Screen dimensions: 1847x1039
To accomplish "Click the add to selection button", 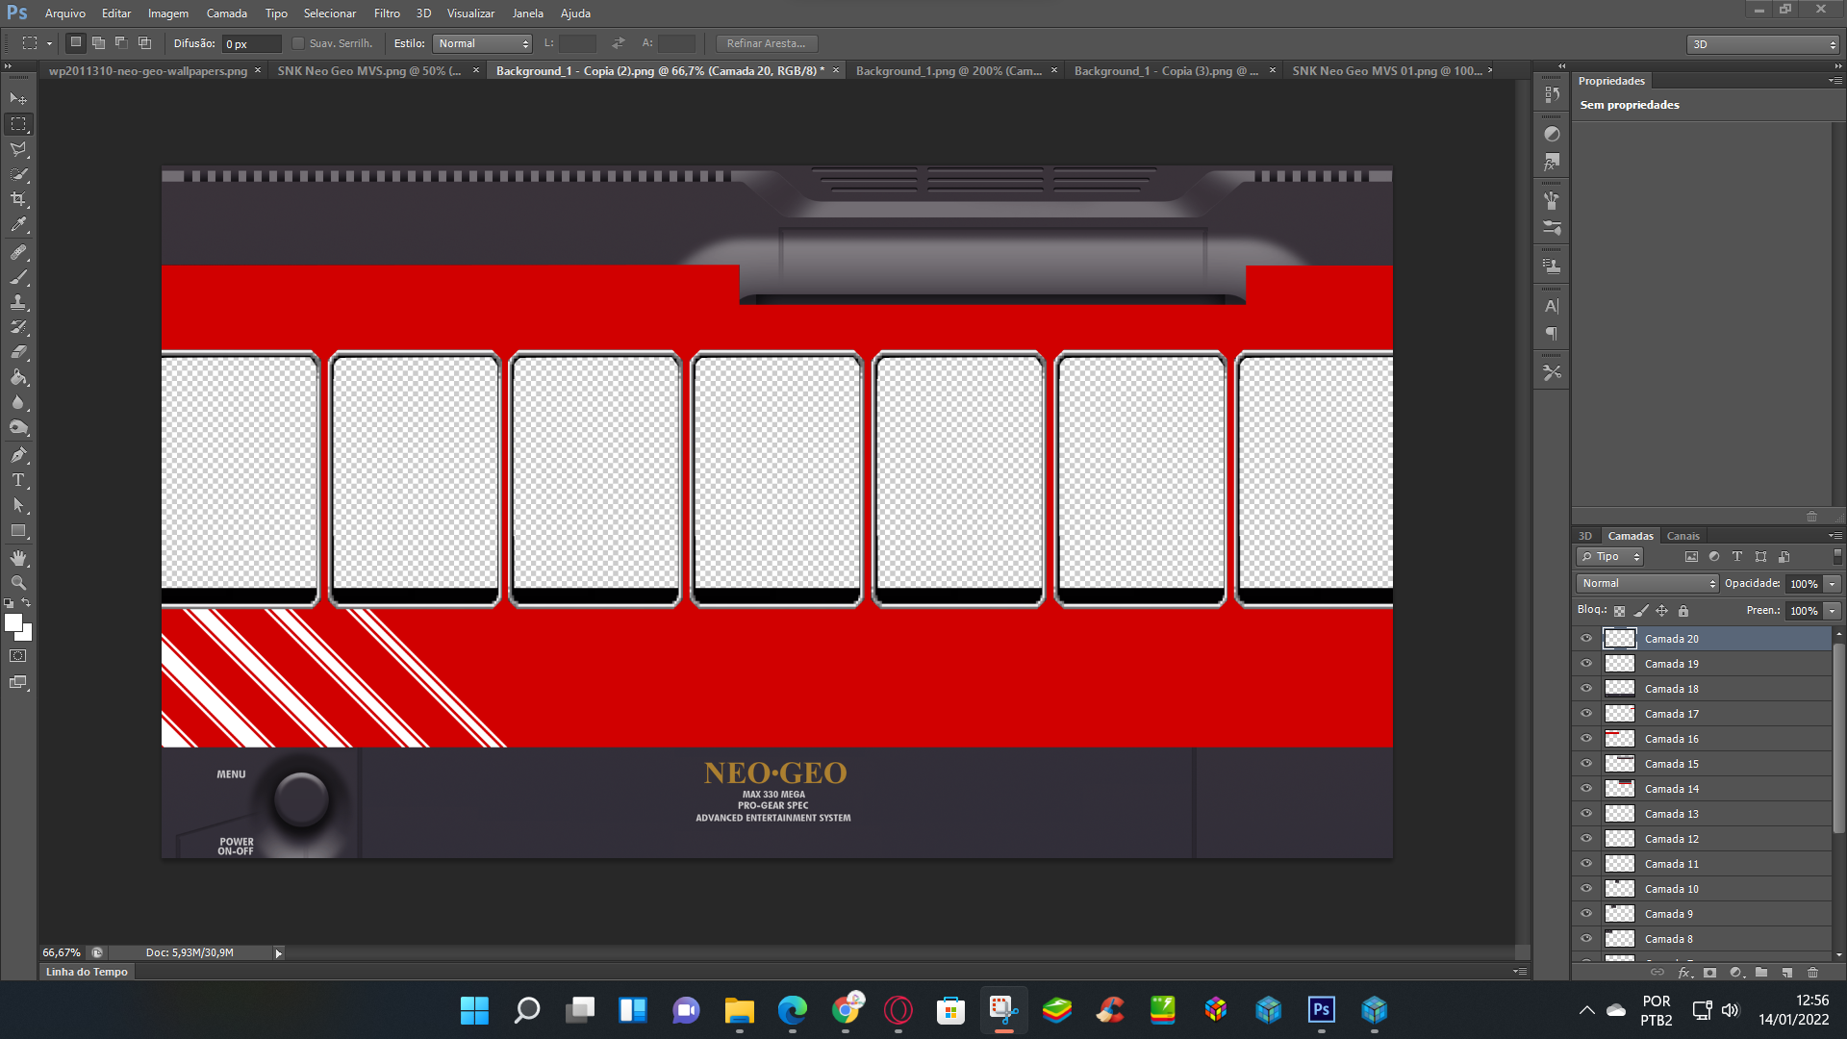I will coord(98,43).
